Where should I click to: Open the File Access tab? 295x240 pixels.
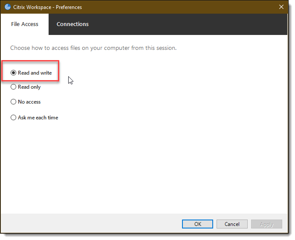click(25, 24)
